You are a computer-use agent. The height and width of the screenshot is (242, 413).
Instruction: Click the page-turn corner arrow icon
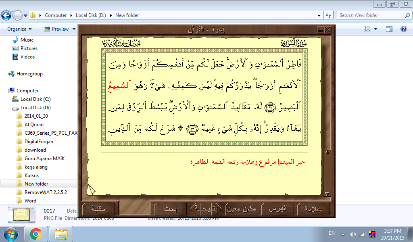click(x=91, y=189)
